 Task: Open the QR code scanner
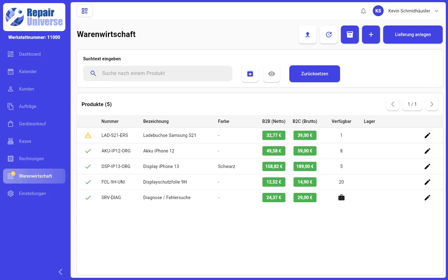pyautogui.click(x=85, y=11)
